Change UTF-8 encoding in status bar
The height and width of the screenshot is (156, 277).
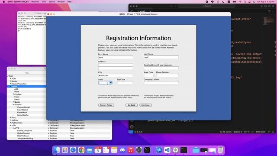coord(246,132)
